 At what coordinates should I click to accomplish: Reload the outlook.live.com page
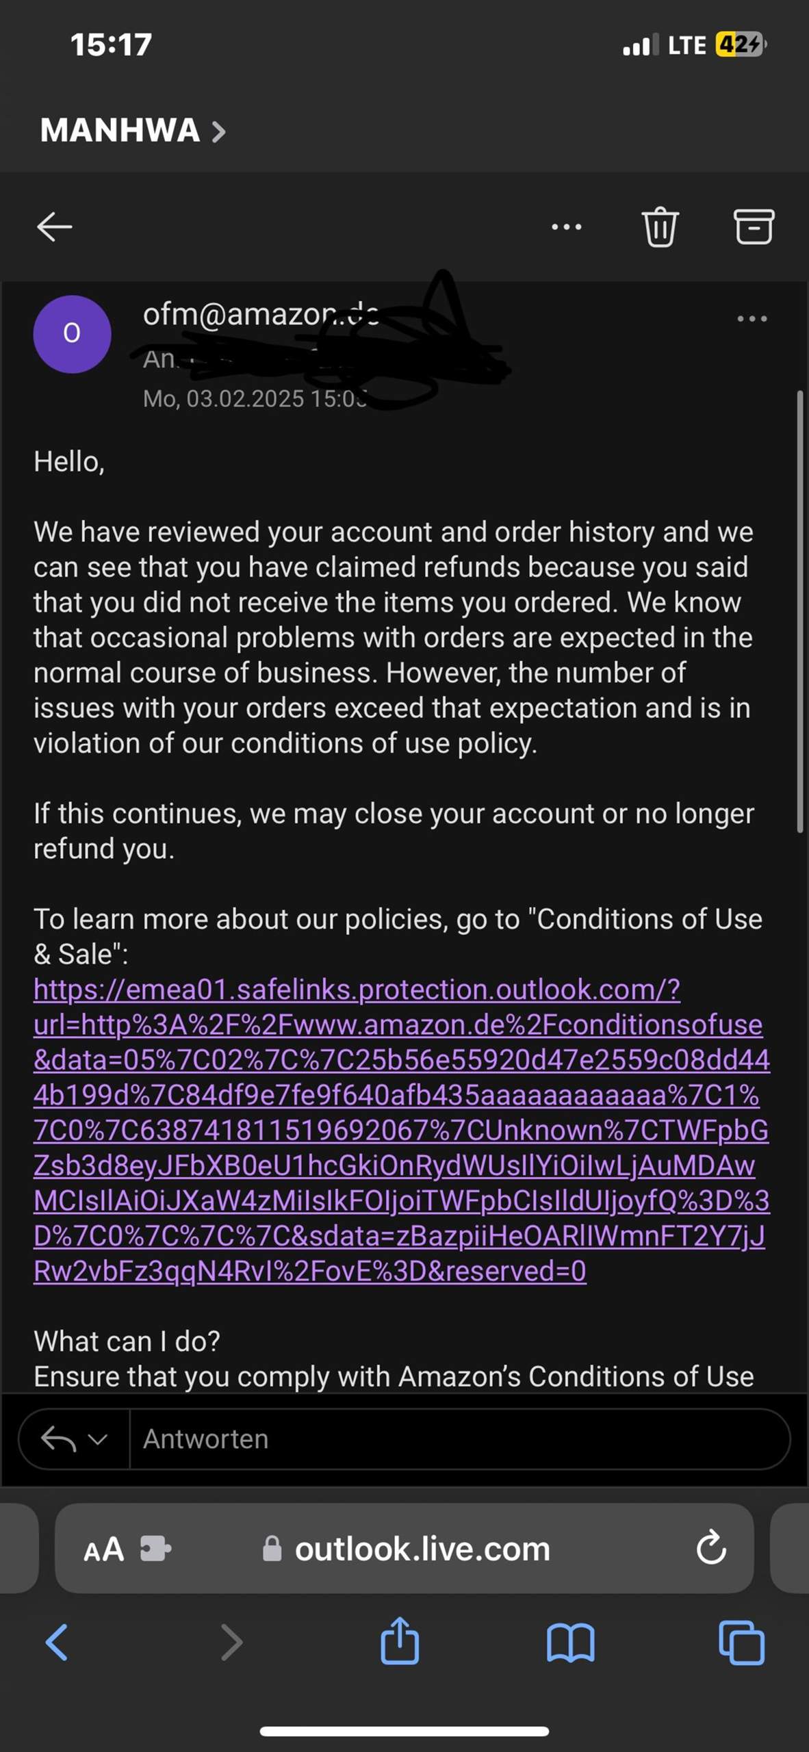point(711,1547)
